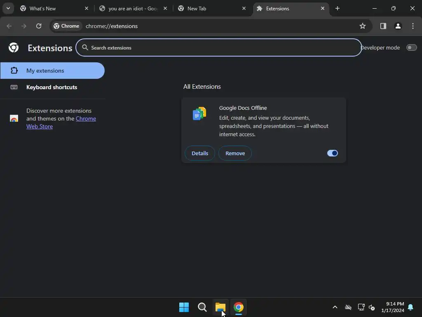
Task: Disable the Google Docs Offline toggle
Action: [x=333, y=154]
